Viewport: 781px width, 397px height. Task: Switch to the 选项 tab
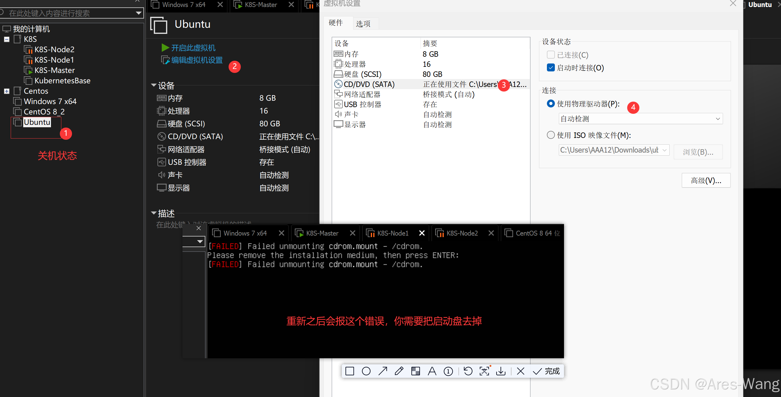coord(363,23)
